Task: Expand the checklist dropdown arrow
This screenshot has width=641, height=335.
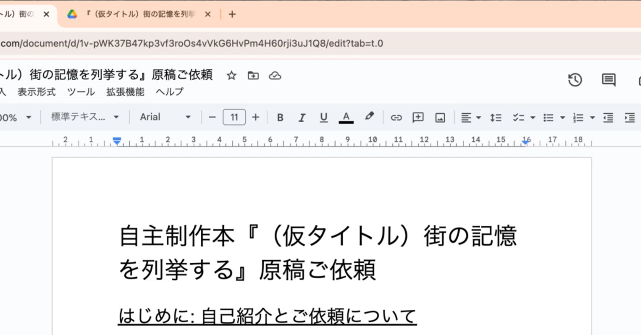Action: 532,117
